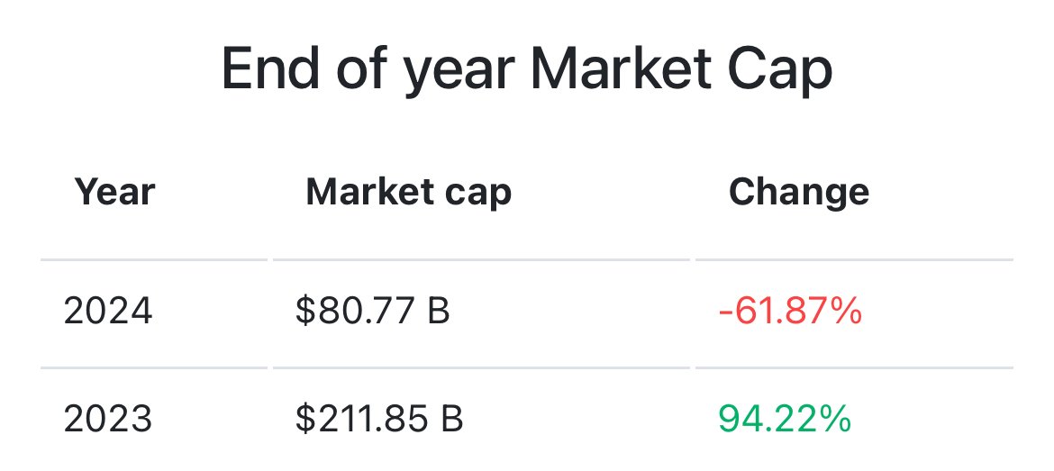Sort by the Year column header
1054x471 pixels.
coord(114,192)
